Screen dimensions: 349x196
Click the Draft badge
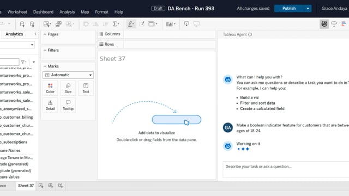point(158,9)
